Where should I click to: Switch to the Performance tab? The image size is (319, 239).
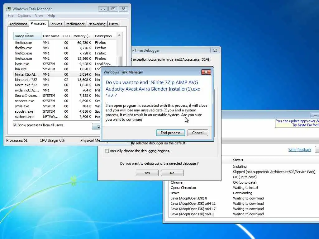click(x=75, y=24)
